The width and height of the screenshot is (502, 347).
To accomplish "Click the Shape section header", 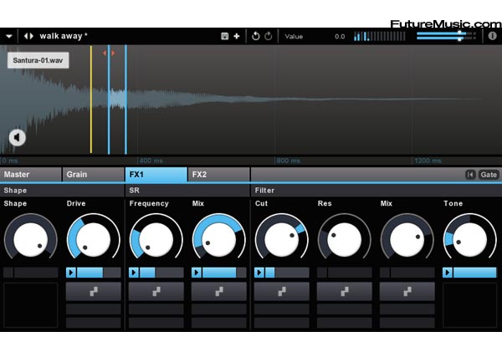I will tap(62, 191).
